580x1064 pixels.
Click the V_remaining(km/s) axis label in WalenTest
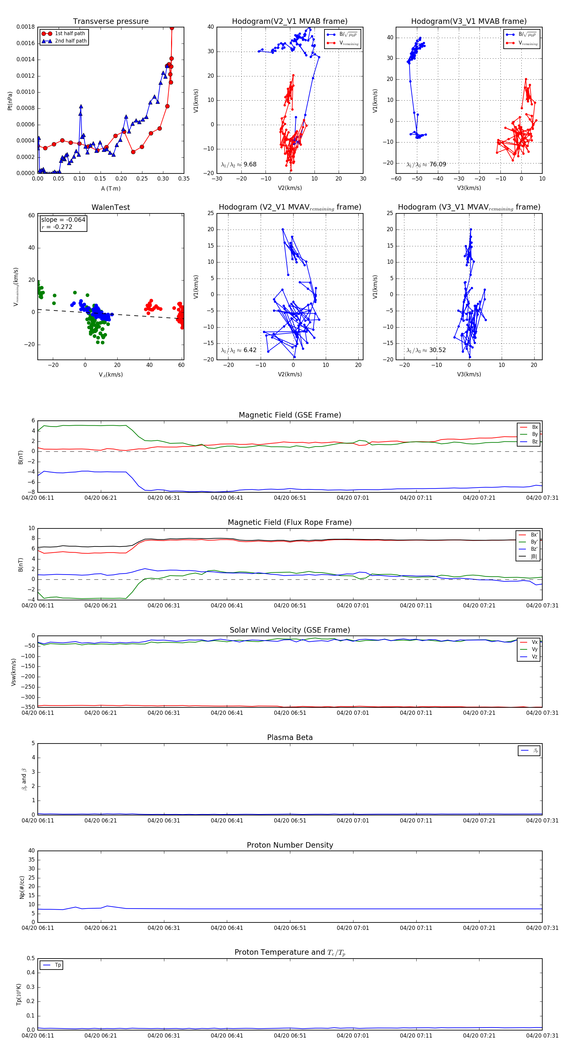16,287
